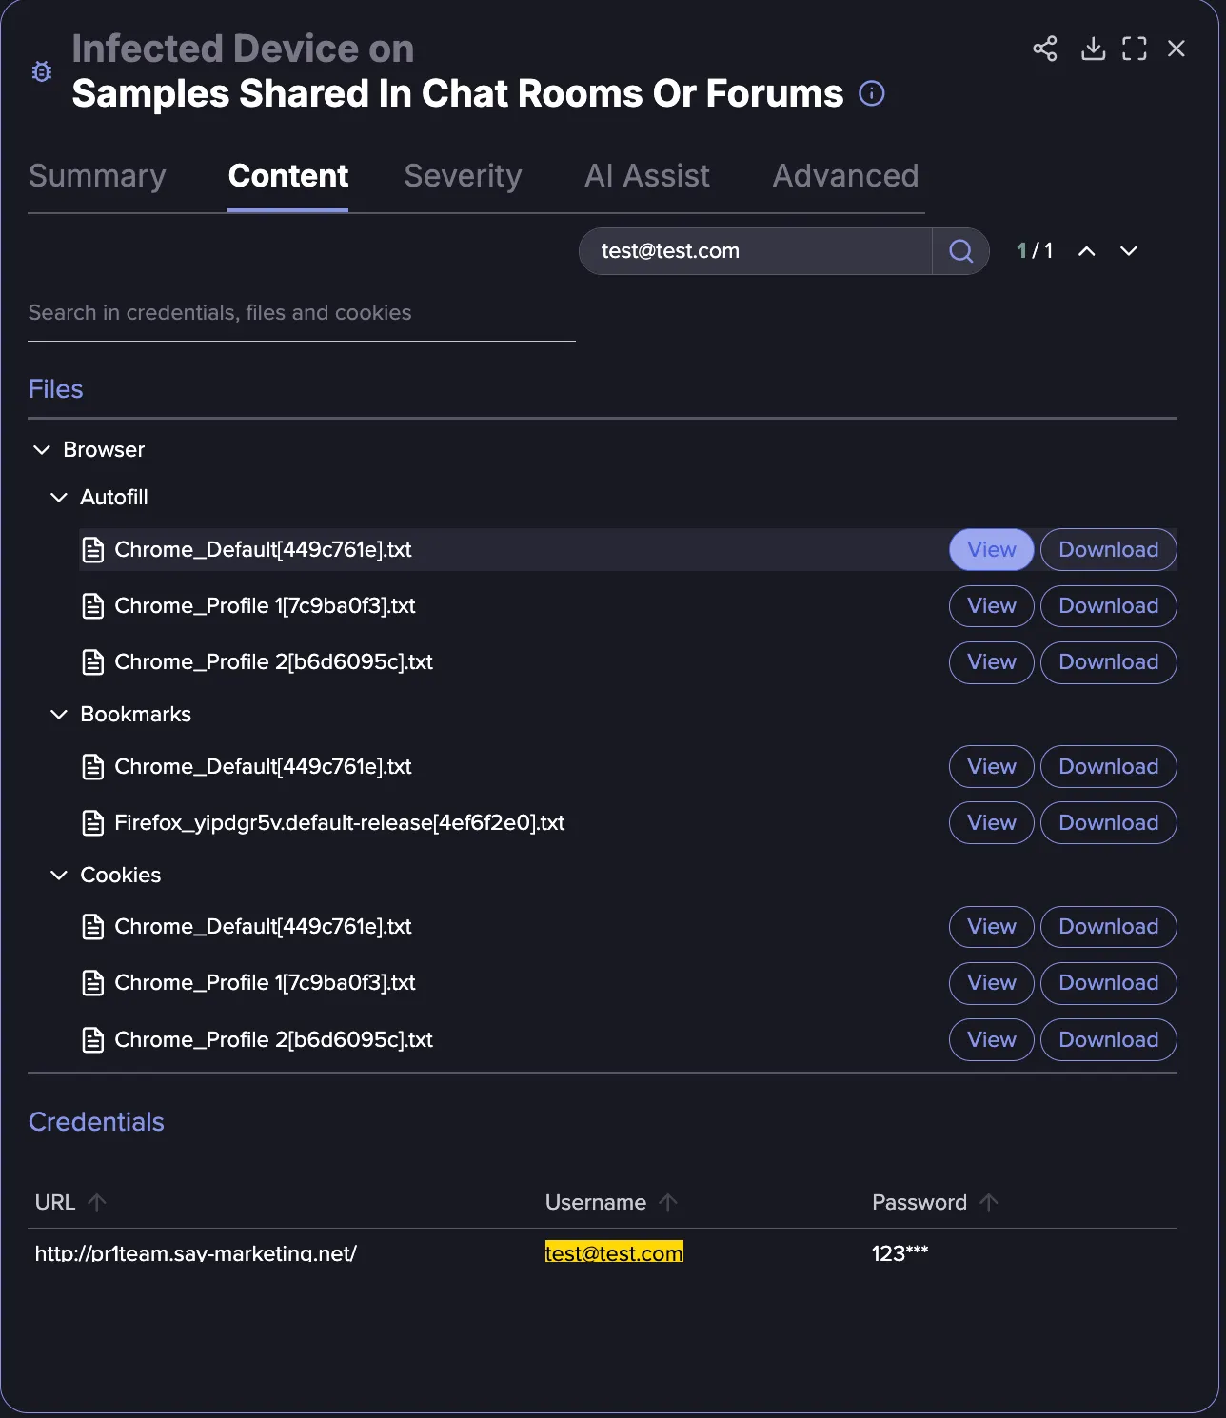
Task: Download Cookies Chrome_Profile 2[b6d6095c].txt
Action: 1109,1040
